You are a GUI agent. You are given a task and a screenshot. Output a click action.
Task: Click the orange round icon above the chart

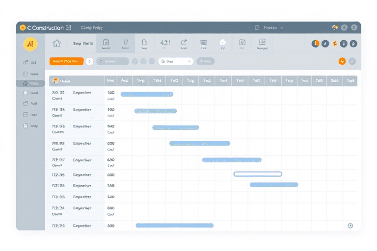click(x=342, y=61)
